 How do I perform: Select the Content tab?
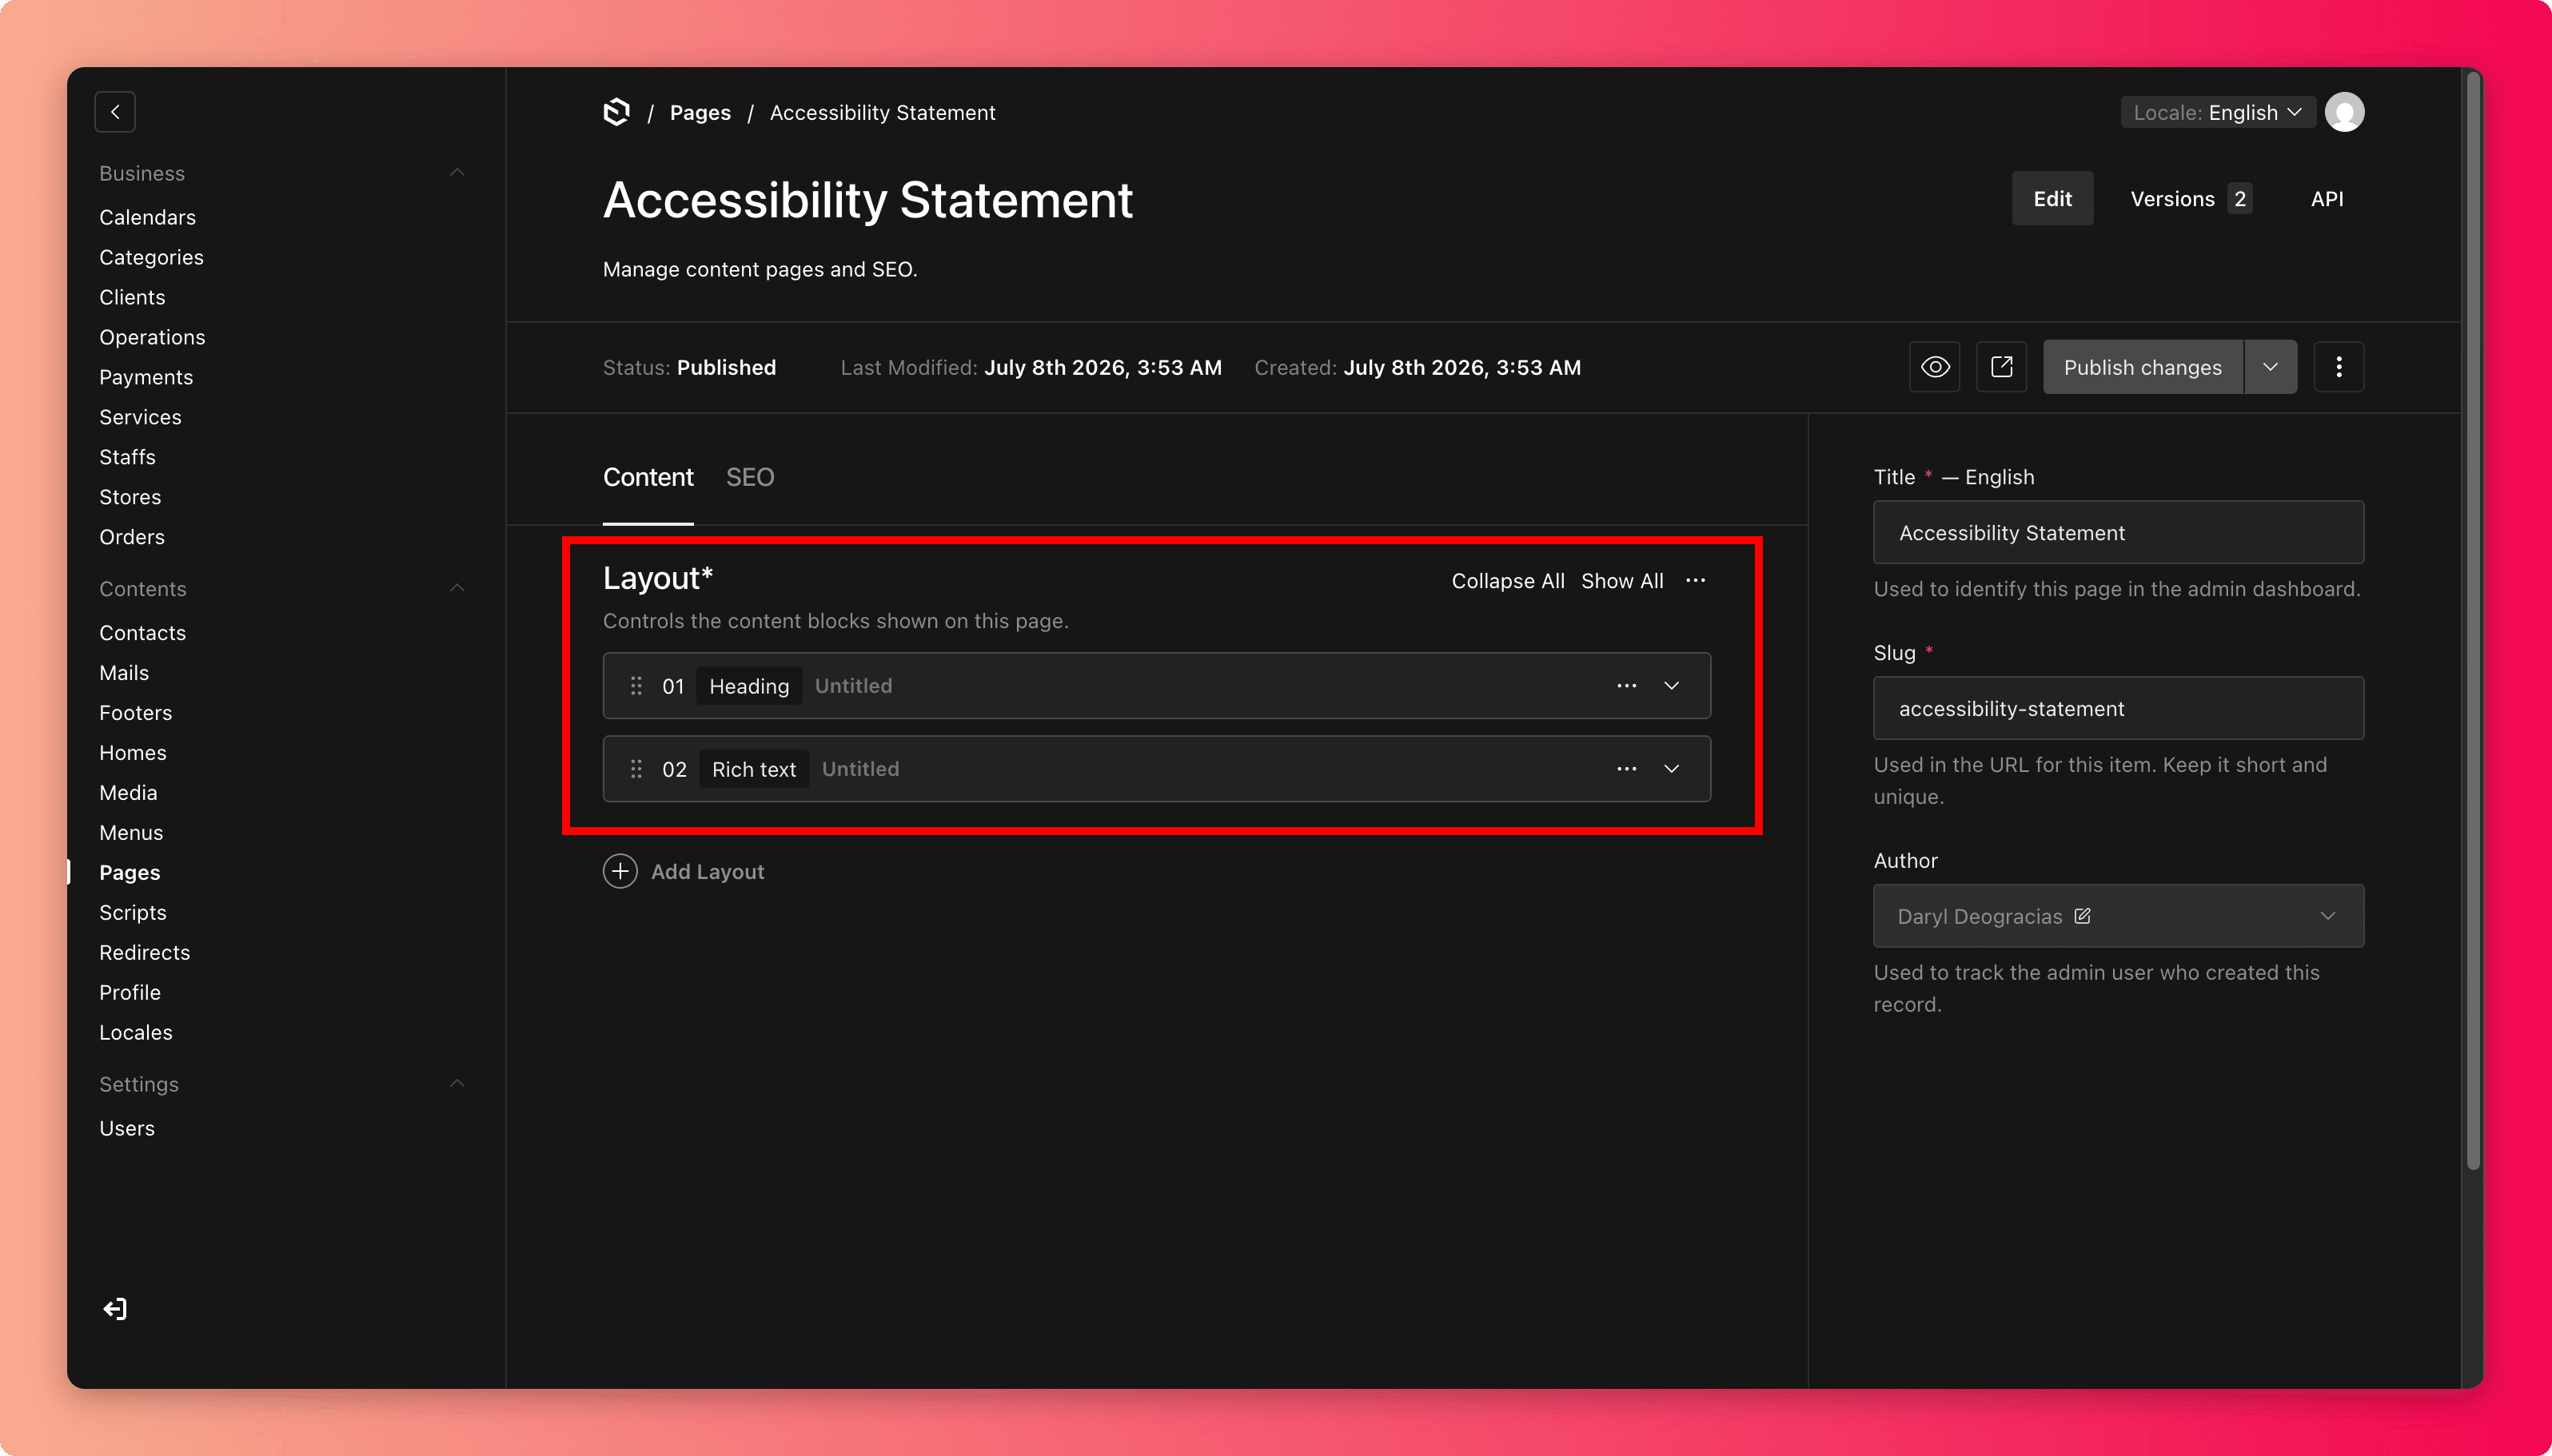pyautogui.click(x=648, y=477)
